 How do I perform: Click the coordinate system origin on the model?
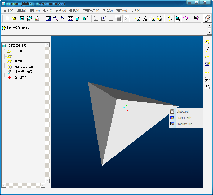[x=126, y=107]
